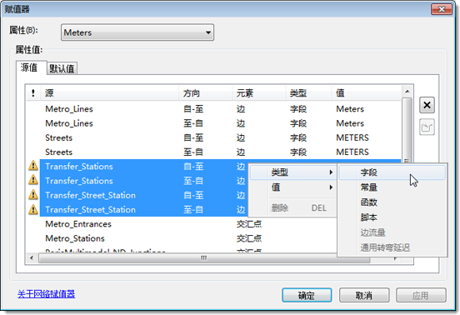Click the horizontal scrollbar left arrow

pyautogui.click(x=32, y=258)
